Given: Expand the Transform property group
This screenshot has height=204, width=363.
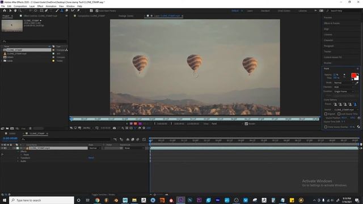Looking at the screenshot, I should pyautogui.click(x=18, y=158).
